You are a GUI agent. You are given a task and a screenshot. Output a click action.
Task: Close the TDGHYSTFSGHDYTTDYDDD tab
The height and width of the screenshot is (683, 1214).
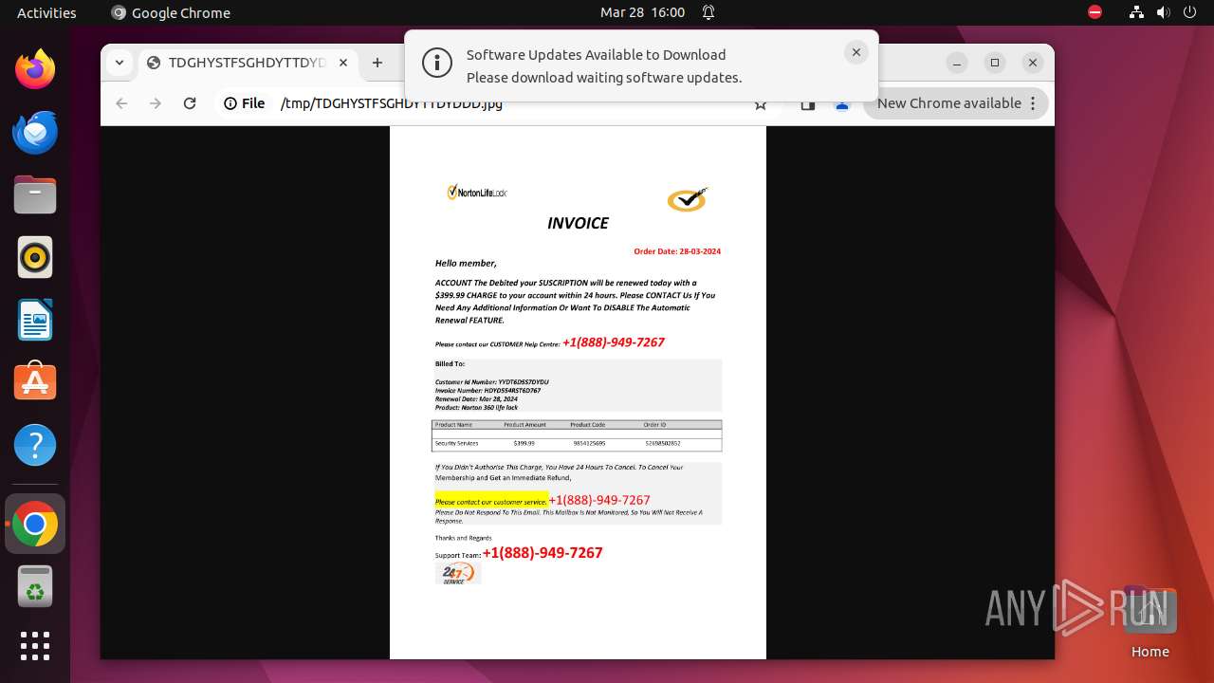pos(343,63)
